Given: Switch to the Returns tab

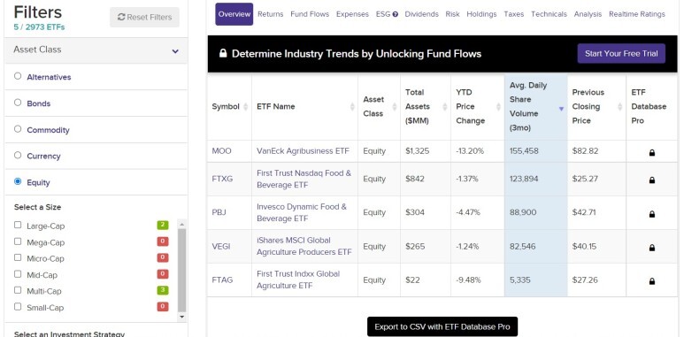Looking at the screenshot, I should [x=271, y=14].
